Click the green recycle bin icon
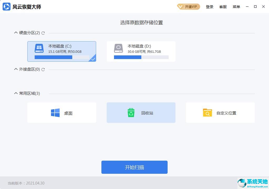Viewport: 269px width, 189px height. point(131,113)
